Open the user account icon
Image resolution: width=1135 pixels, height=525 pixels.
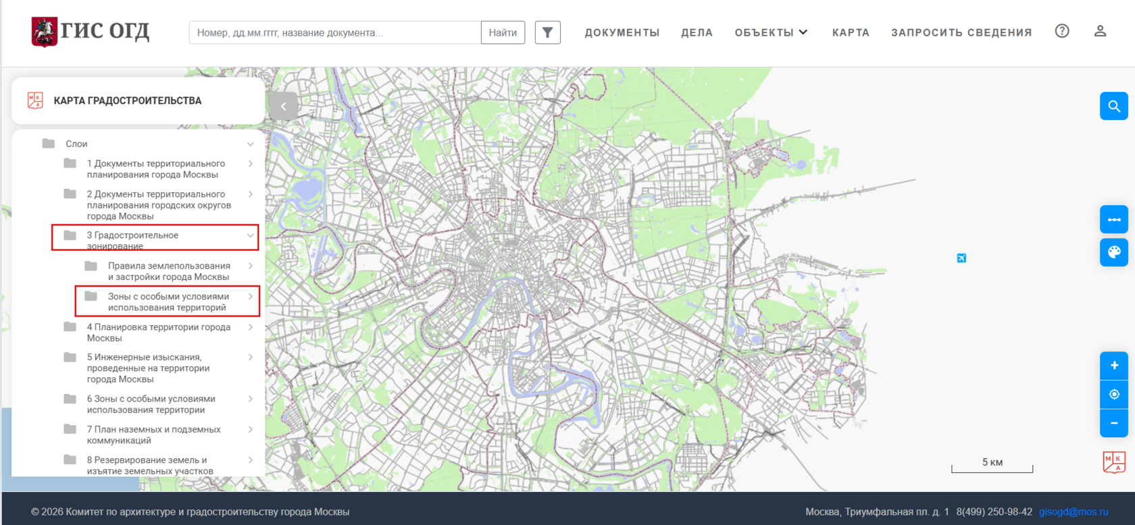pos(1101,31)
